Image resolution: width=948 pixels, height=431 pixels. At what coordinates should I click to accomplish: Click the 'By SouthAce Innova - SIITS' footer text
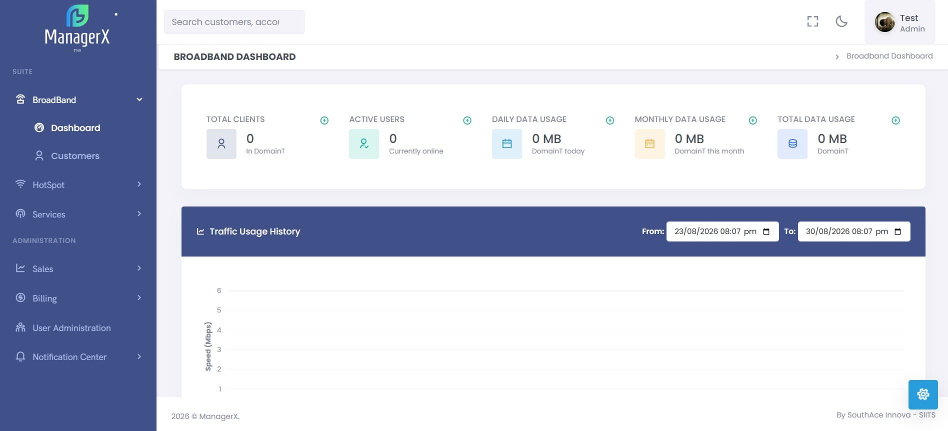coord(886,415)
